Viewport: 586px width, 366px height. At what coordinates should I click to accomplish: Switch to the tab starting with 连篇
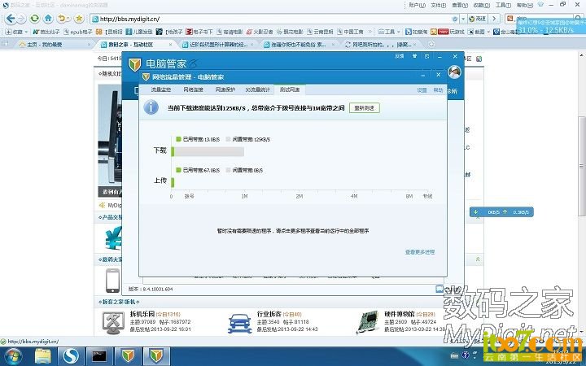[300, 45]
